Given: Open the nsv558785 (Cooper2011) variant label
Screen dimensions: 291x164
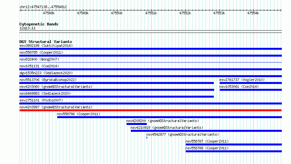Looking at the screenshot, I should [x=41, y=52].
